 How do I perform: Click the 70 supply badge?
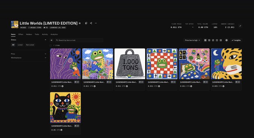point(46,28)
